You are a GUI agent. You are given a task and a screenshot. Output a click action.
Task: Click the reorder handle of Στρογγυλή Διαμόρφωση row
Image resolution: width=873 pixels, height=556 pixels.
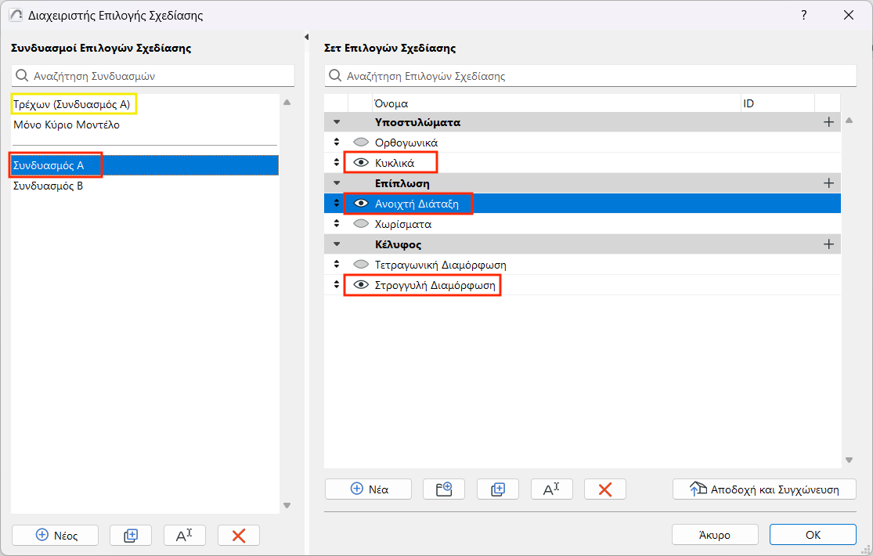(x=337, y=285)
